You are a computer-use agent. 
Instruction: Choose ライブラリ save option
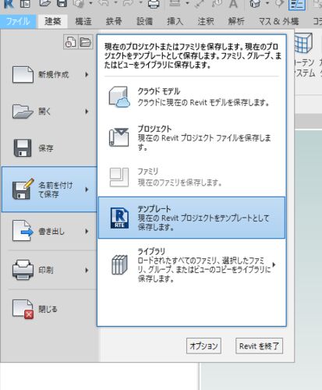(x=192, y=265)
